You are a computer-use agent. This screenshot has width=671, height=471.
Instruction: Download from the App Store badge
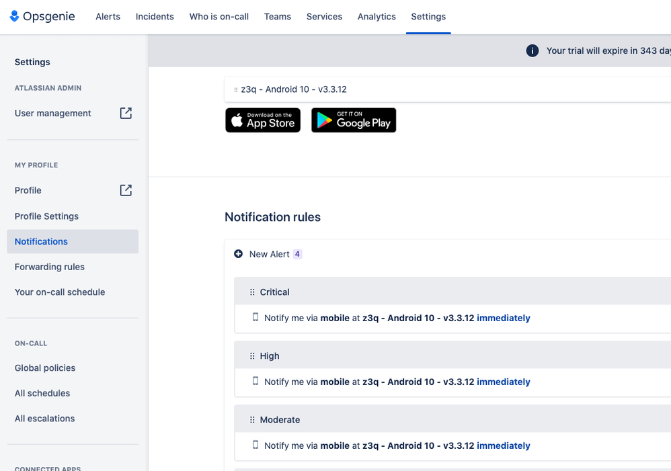click(263, 120)
